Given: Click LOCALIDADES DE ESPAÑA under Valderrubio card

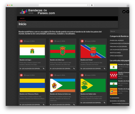Looking at the screenshot, I should pos(92,103).
